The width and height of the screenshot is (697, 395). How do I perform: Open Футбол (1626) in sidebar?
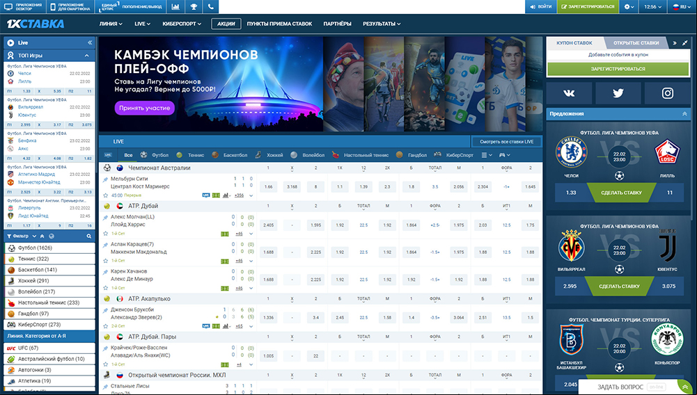[49, 248]
